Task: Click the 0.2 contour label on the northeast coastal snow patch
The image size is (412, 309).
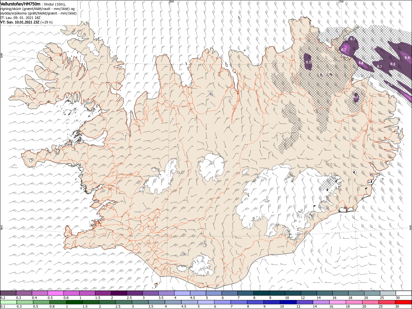Action: click(353, 39)
